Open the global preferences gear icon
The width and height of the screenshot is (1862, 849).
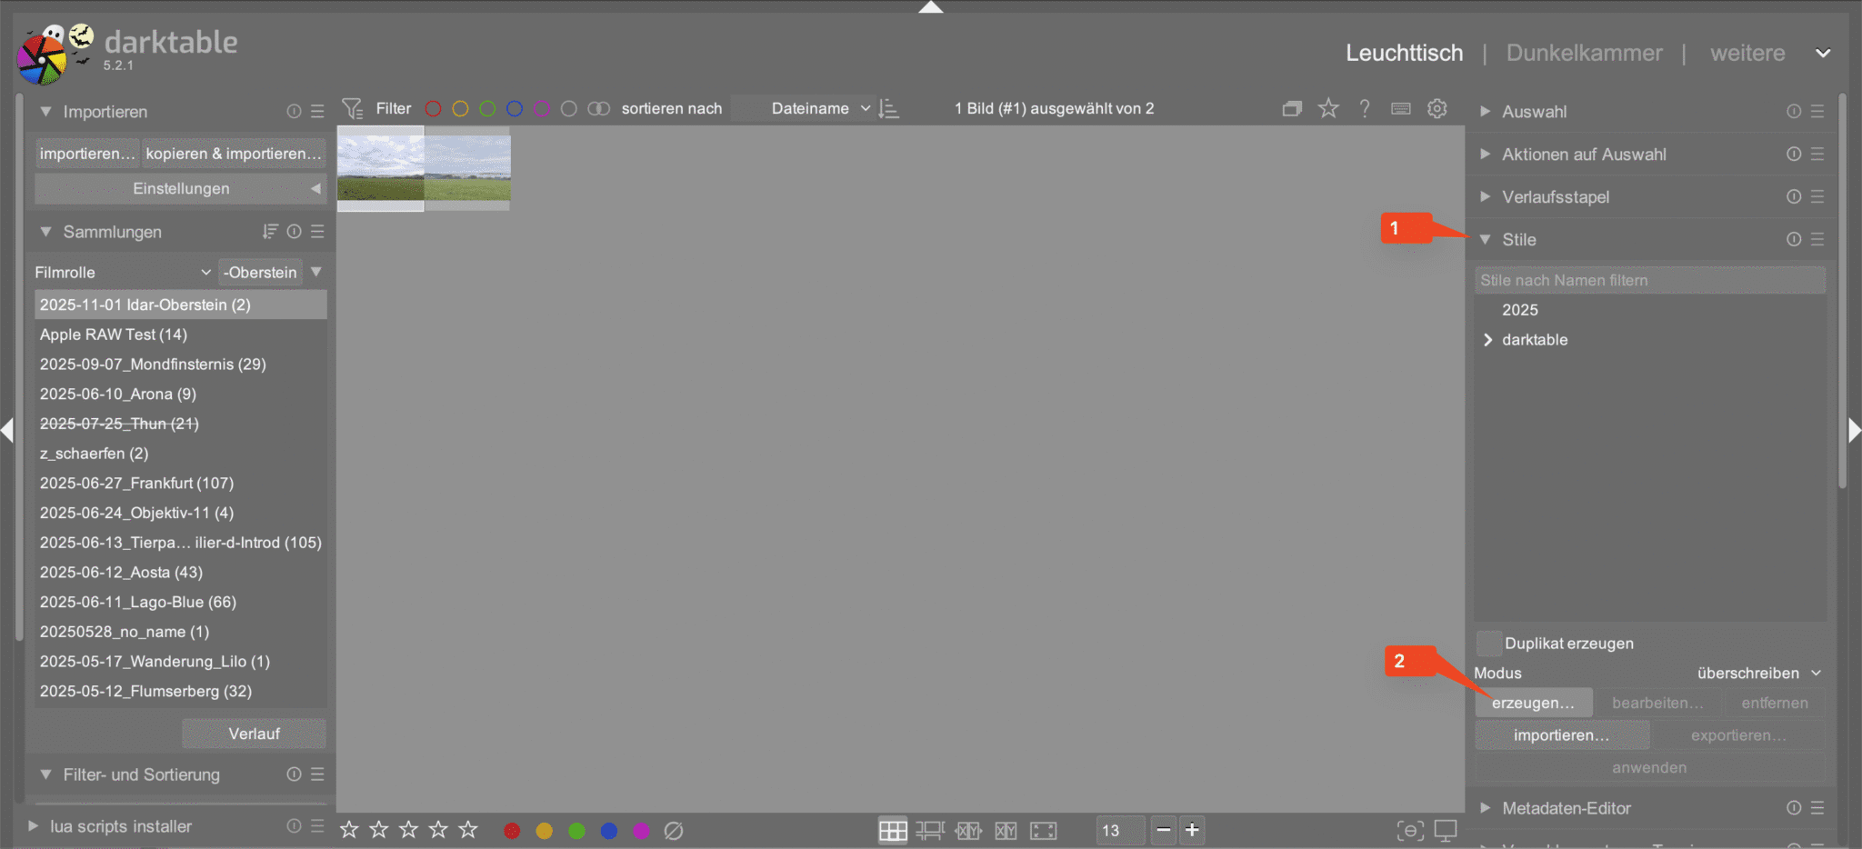coord(1437,109)
